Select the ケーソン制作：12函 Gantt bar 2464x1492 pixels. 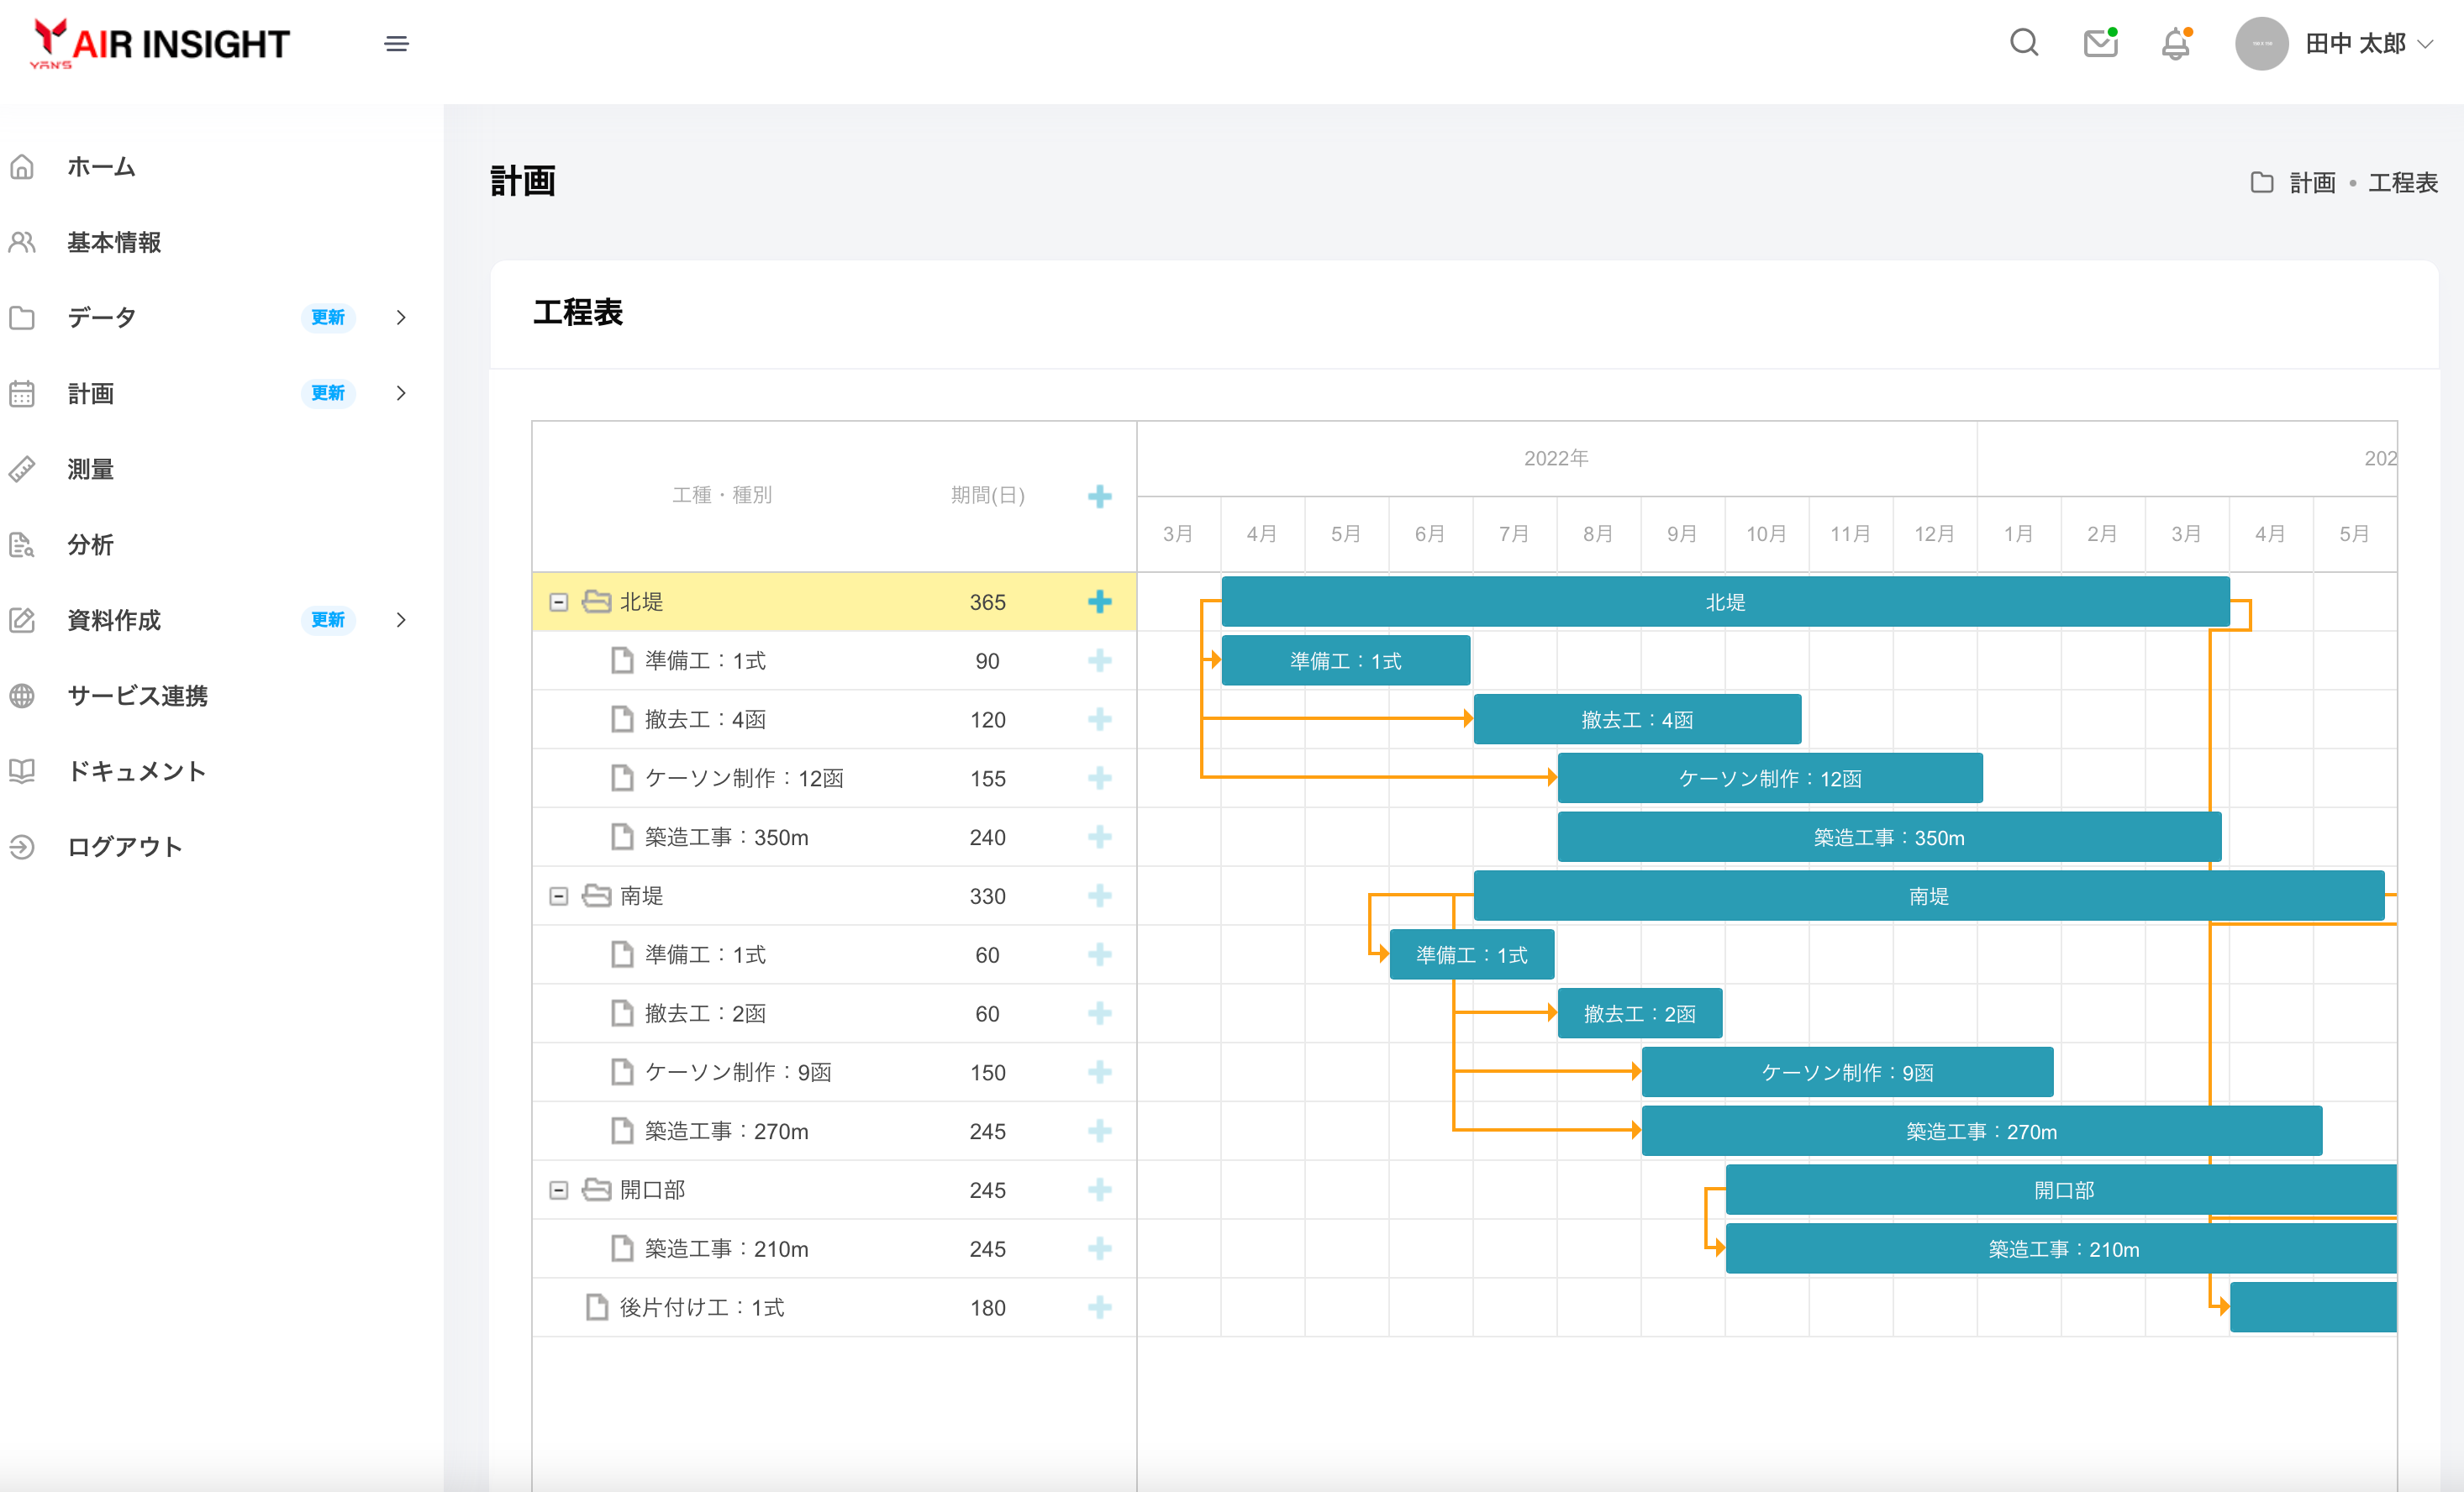[x=1769, y=779]
